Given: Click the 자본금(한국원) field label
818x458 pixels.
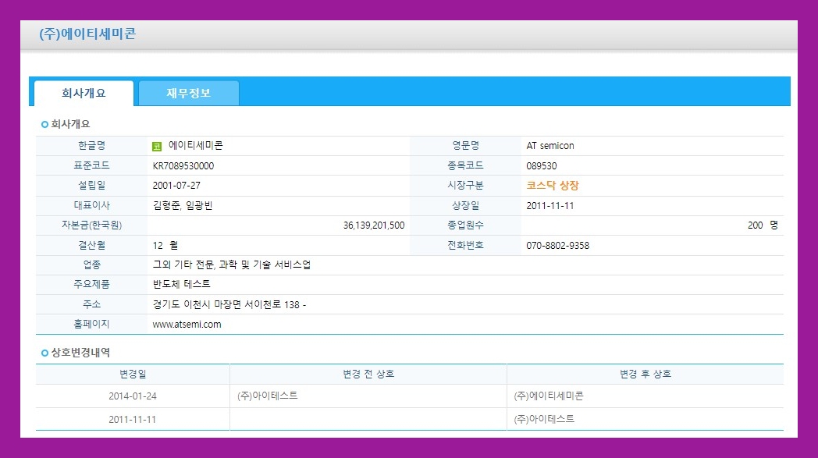Looking at the screenshot, I should 92,225.
